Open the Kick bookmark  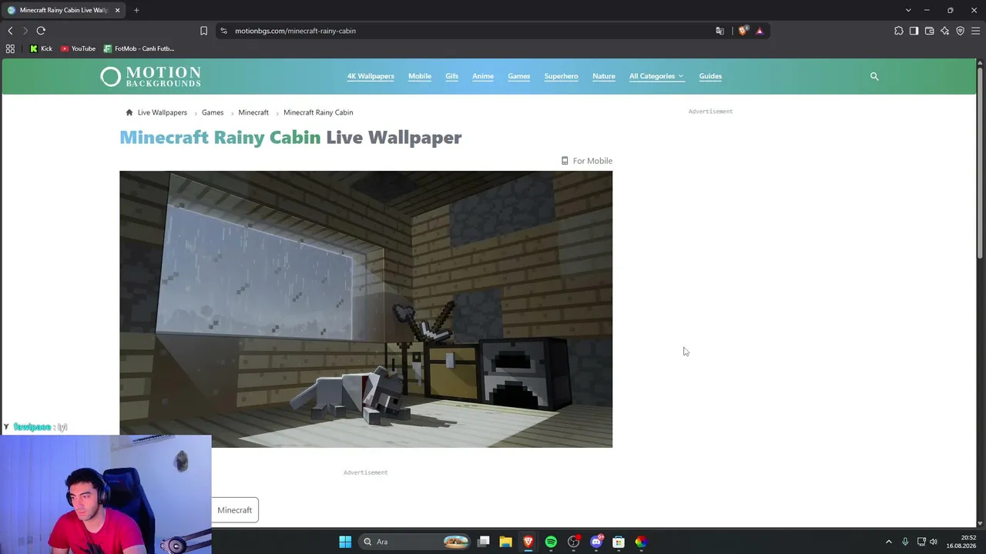click(x=41, y=48)
